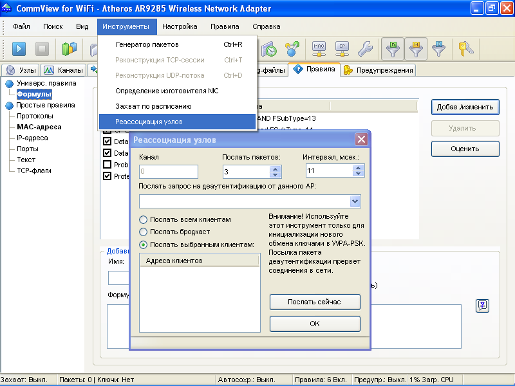Screen dimensions: 515x386
Task: Select Реассоциация узлов menu entry
Action: (x=178, y=122)
